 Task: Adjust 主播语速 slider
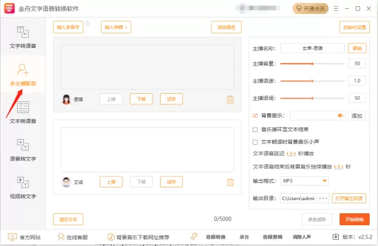pos(312,81)
